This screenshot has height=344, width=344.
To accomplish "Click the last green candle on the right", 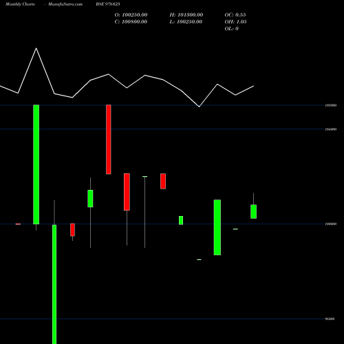I will [x=253, y=211].
